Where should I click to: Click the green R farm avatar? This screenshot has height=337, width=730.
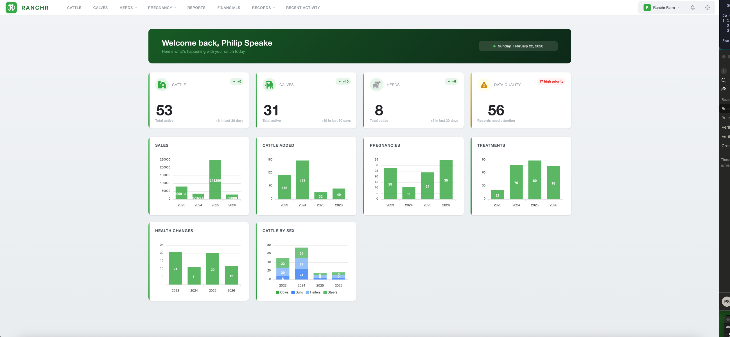pyautogui.click(x=647, y=8)
